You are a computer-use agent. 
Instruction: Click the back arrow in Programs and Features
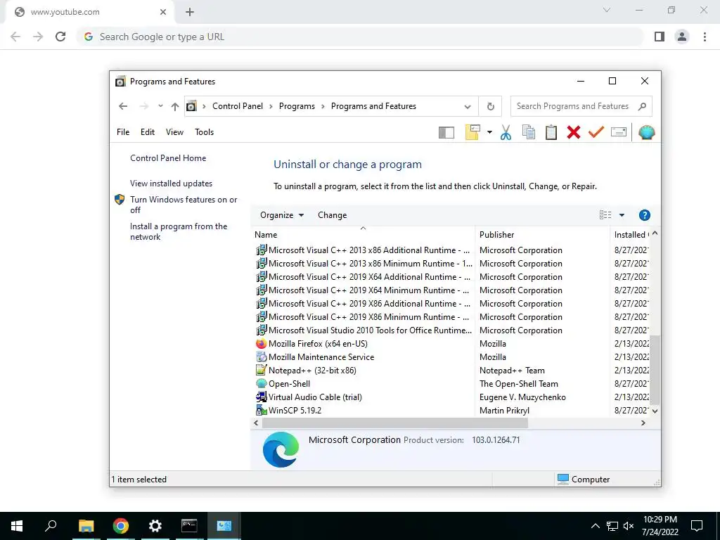123,107
